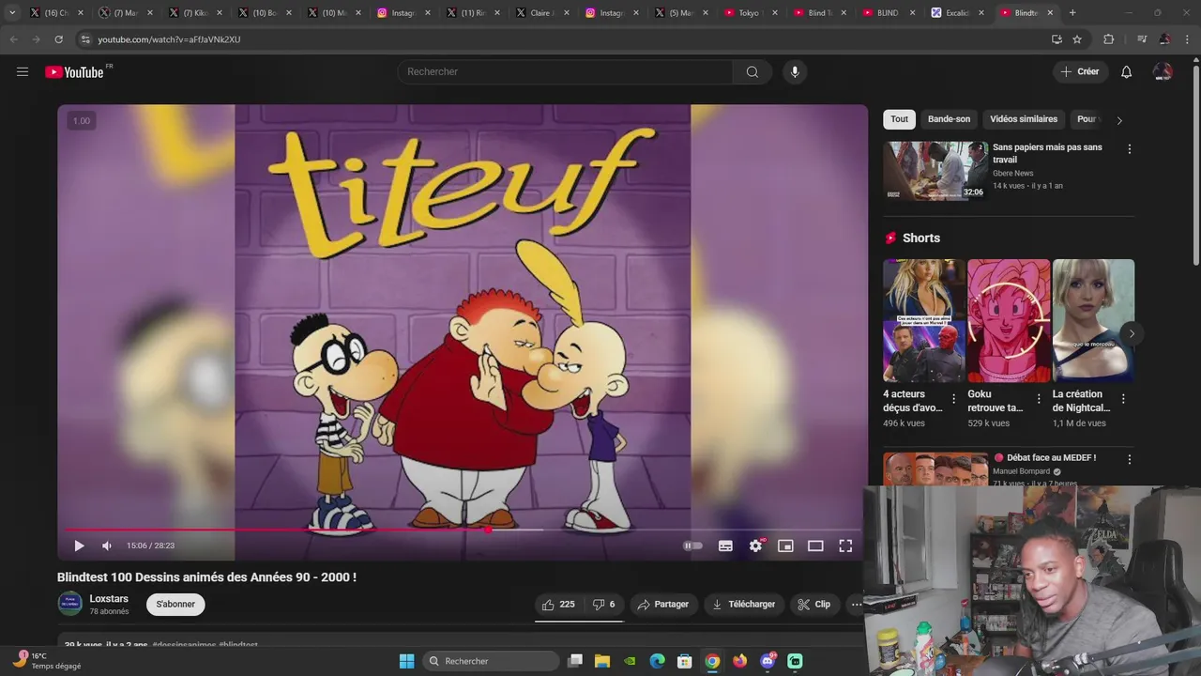
Task: Open the Goku retrouve short
Action: point(1009,320)
